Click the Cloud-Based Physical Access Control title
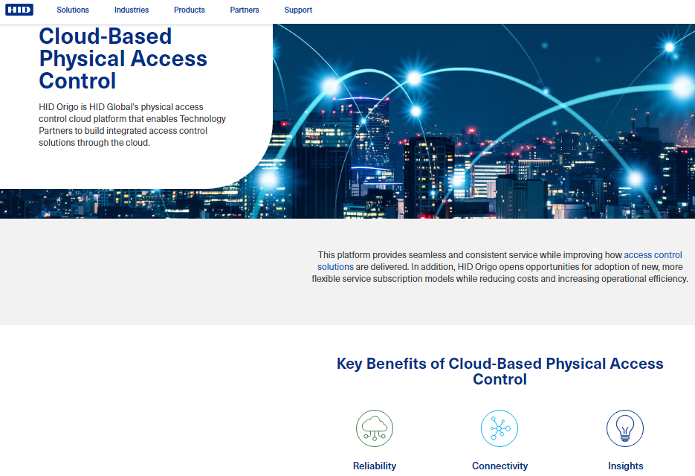695x476 pixels. [x=123, y=59]
